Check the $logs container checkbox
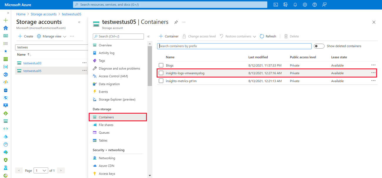 pyautogui.click(x=161, y=65)
